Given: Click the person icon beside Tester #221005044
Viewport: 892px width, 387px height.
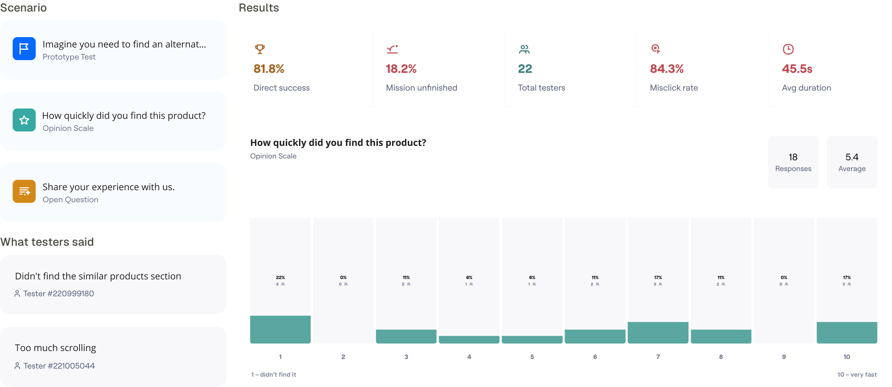Looking at the screenshot, I should tap(17, 366).
